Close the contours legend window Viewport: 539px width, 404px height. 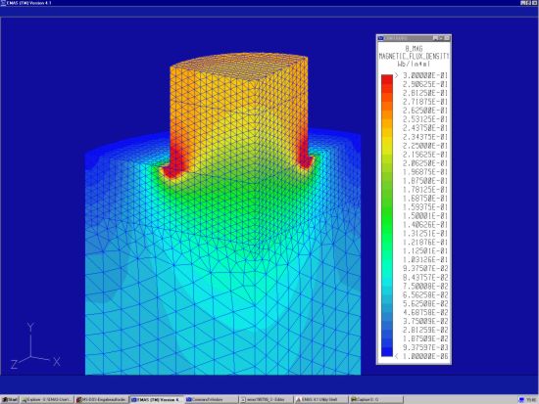coord(447,38)
